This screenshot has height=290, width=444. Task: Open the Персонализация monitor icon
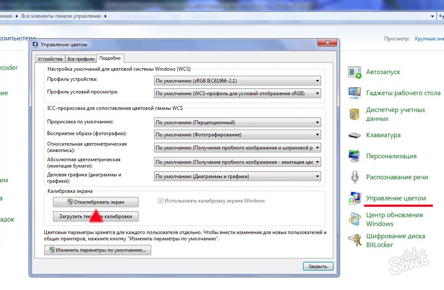coord(354,156)
